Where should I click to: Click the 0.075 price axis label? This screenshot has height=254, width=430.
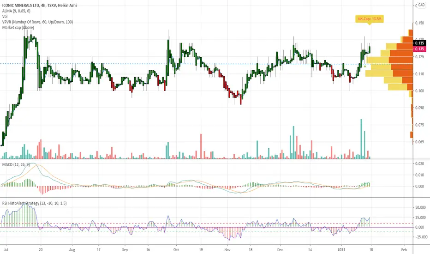tap(419, 125)
